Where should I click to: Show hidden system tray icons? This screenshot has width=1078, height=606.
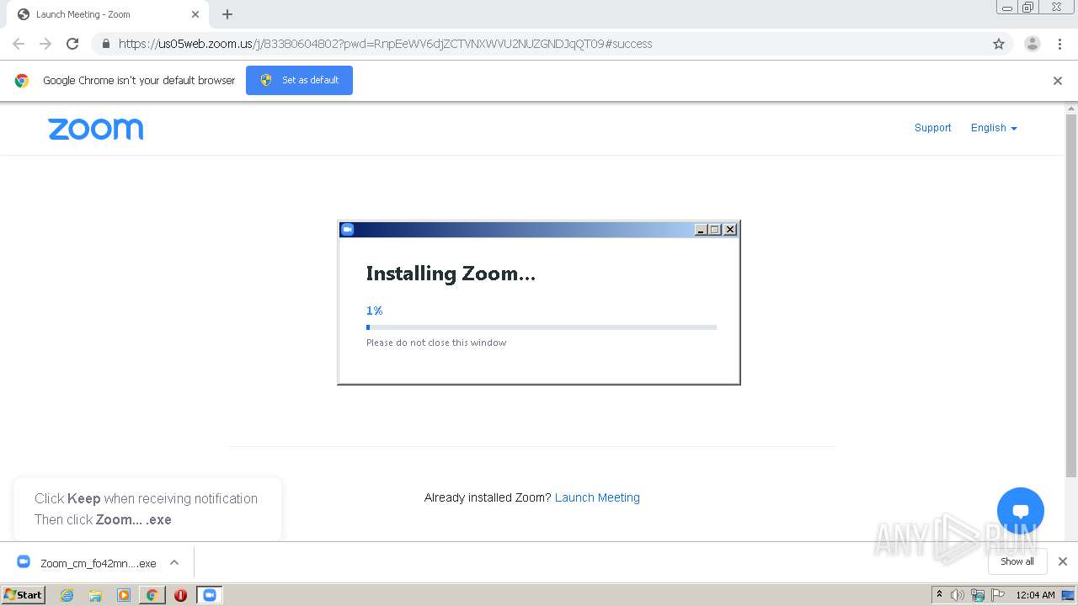(939, 595)
